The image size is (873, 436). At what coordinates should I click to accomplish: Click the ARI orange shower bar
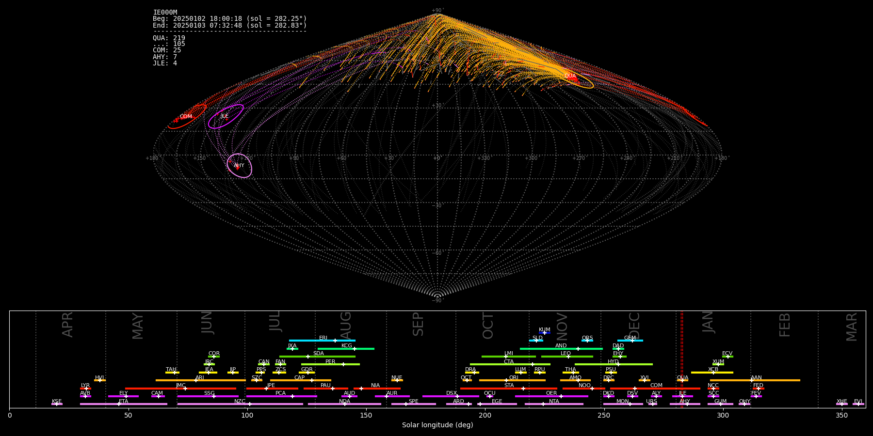(201, 380)
